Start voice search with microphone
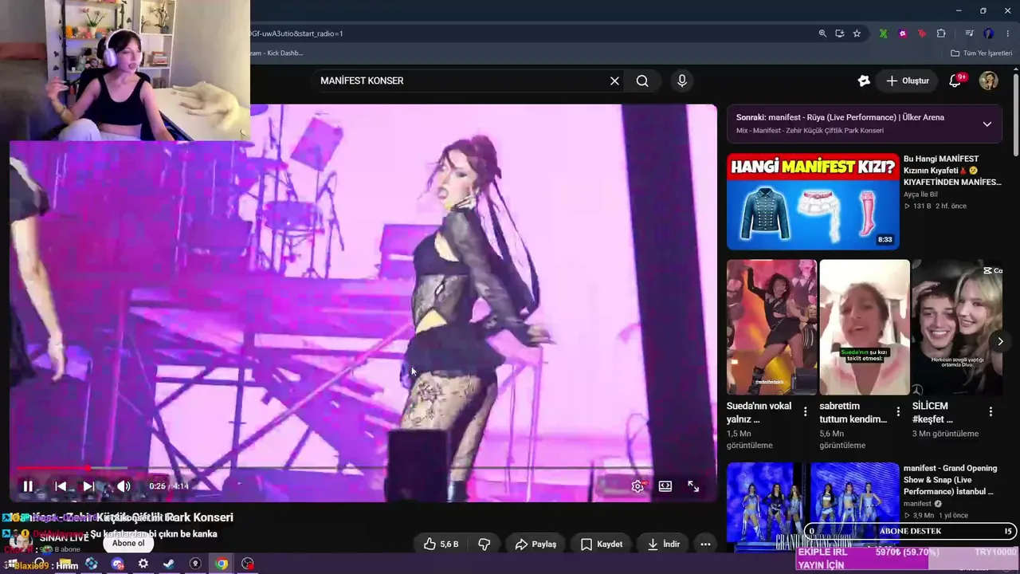The height and width of the screenshot is (574, 1020). click(x=681, y=81)
